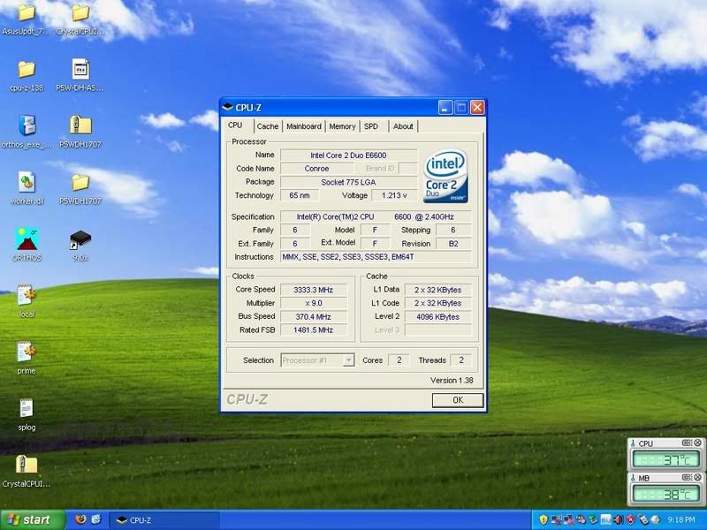
Task: Select the plain P5WDH1707 folder below the zipped one
Action: [80, 183]
